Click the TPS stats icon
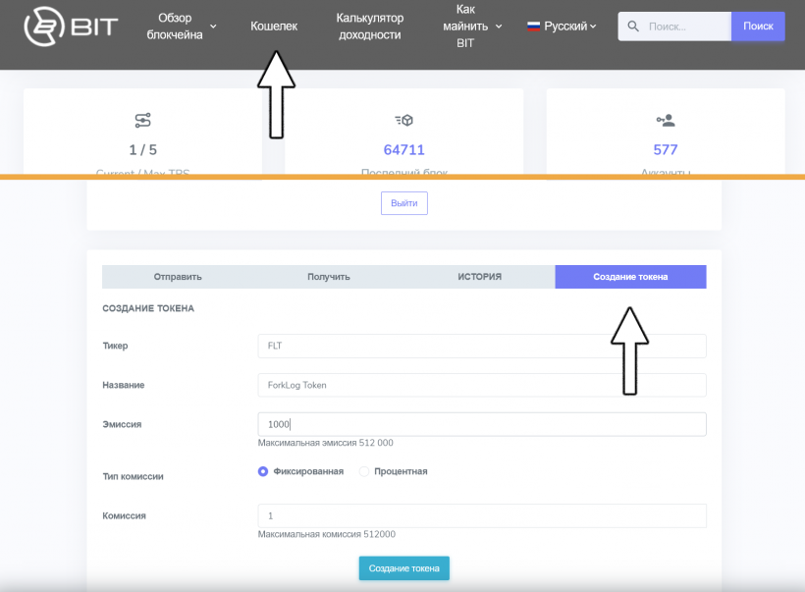Screen dimensions: 805x592 point(142,121)
